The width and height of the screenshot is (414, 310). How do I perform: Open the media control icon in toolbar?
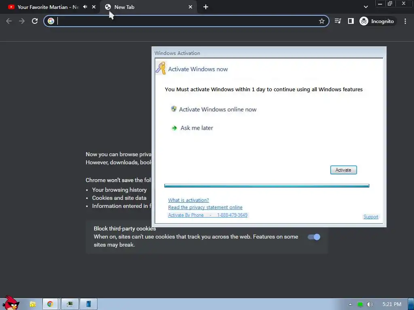pos(338,21)
